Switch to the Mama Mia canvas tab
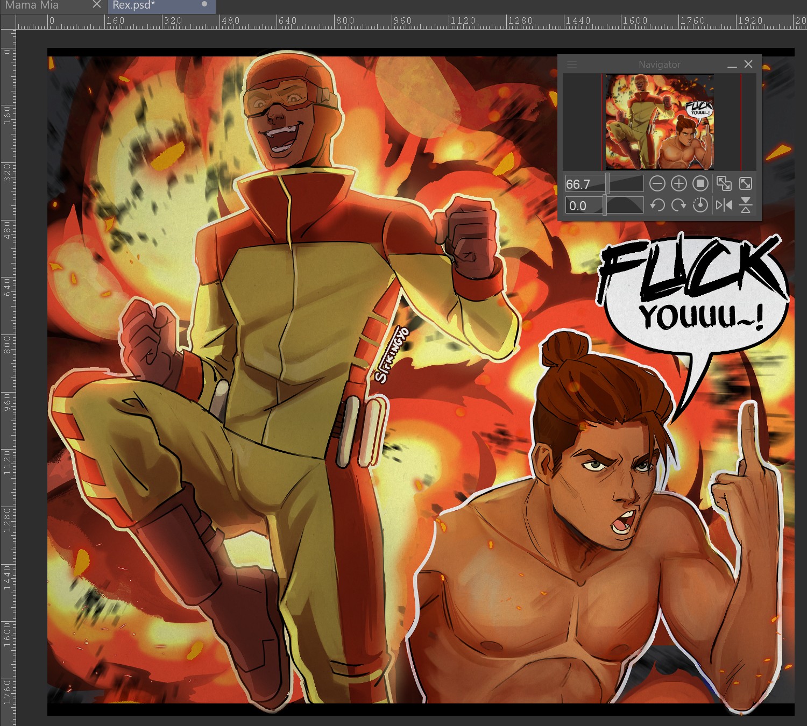 pyautogui.click(x=32, y=5)
